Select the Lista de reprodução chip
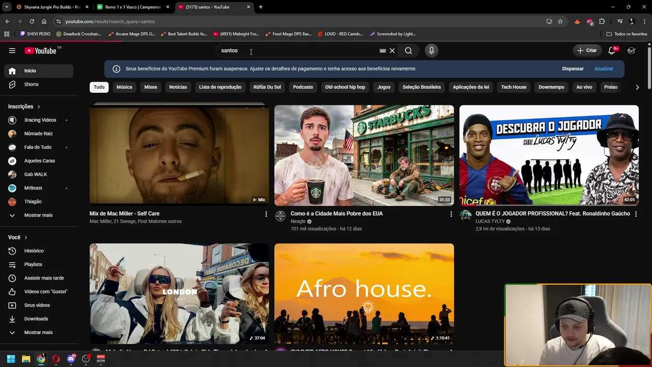The width and height of the screenshot is (652, 367). [x=220, y=87]
